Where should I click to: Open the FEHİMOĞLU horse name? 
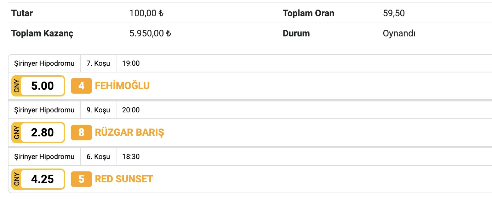tap(122, 86)
